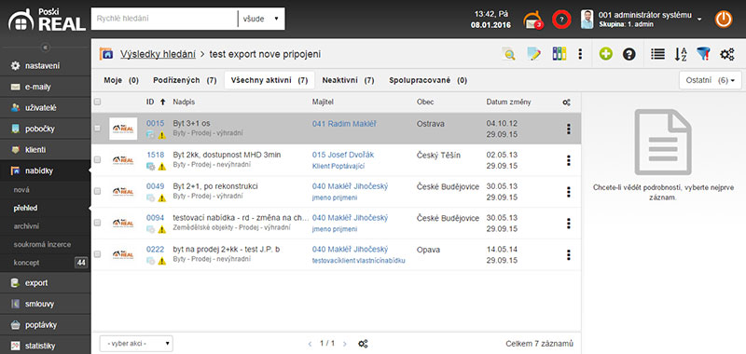Click the column settings gear in table header
This screenshot has width=746, height=354.
pyautogui.click(x=567, y=102)
